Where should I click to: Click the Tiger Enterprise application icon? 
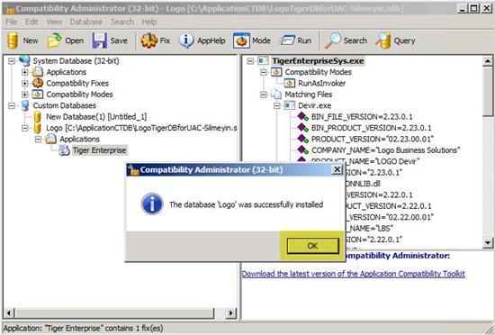tap(65, 150)
